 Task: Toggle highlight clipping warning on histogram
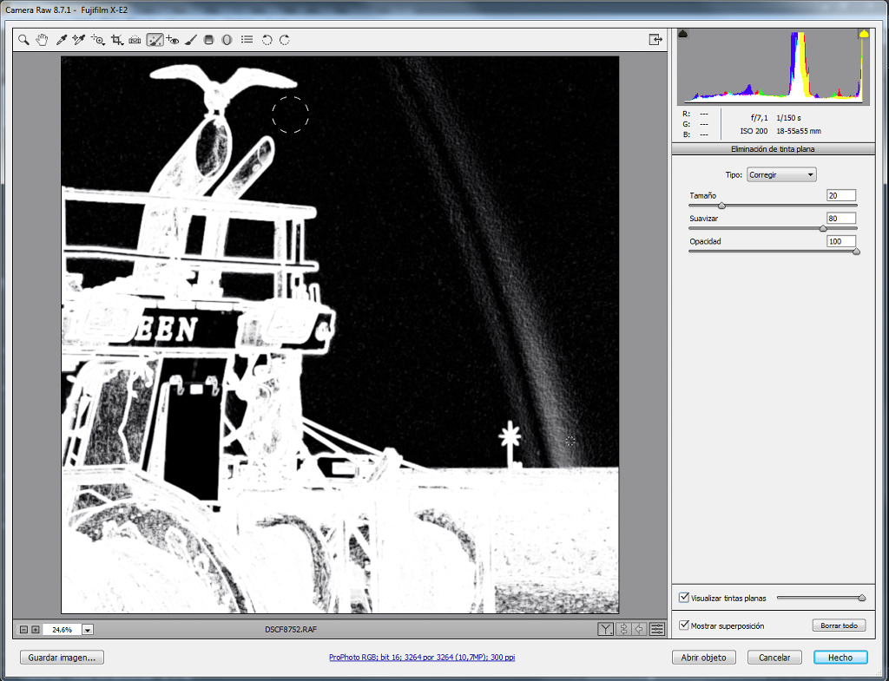[864, 34]
